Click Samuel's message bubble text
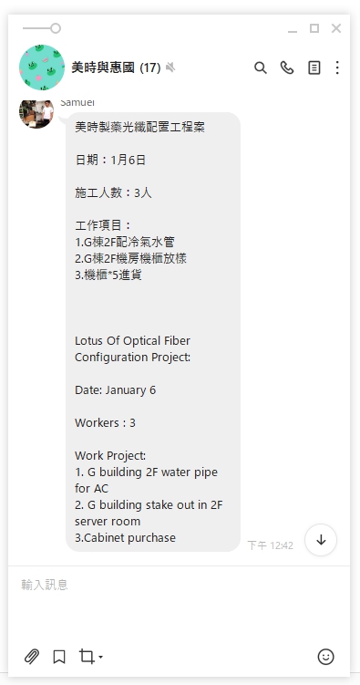This screenshot has height=685, width=360. pyautogui.click(x=153, y=332)
